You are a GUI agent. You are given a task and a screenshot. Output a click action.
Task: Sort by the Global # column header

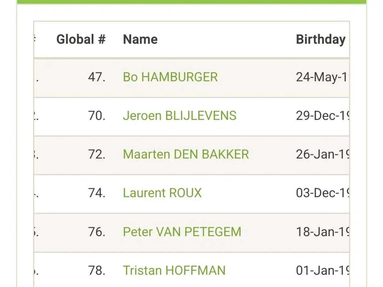(x=81, y=39)
